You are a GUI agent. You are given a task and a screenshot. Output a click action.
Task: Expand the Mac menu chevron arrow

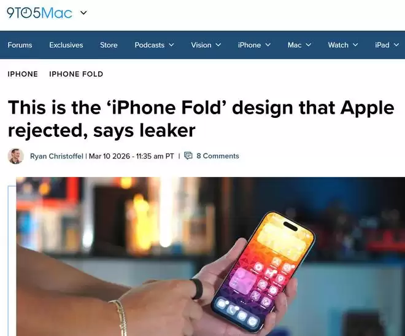(x=309, y=45)
